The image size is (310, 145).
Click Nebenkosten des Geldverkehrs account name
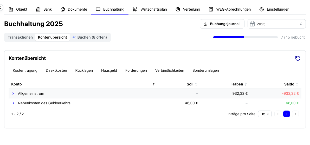click(44, 103)
